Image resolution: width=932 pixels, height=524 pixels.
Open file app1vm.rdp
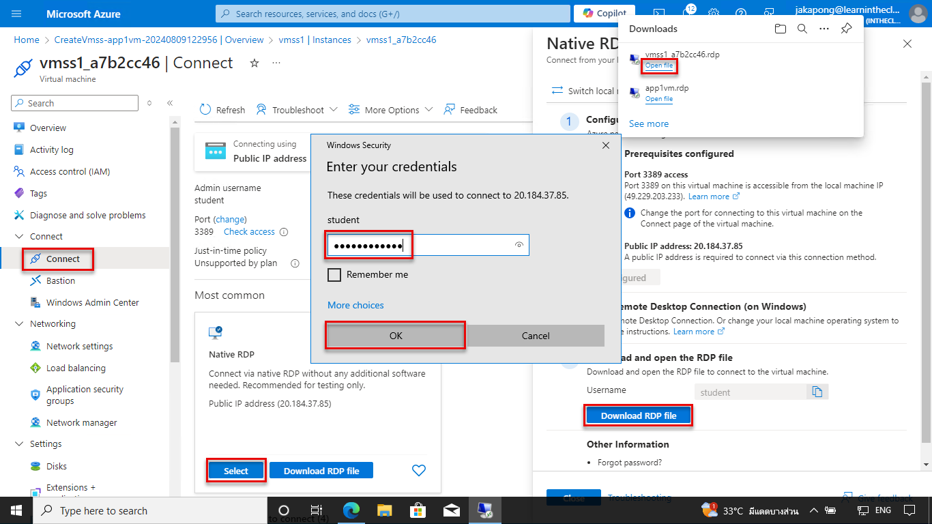(x=659, y=99)
